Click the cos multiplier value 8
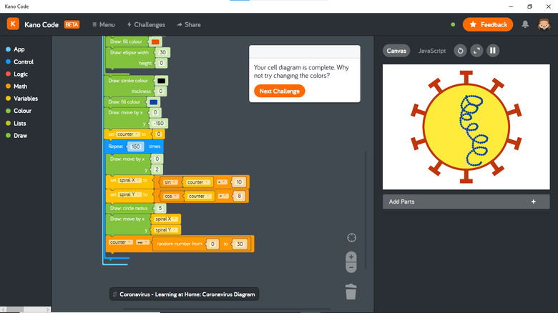This screenshot has width=558, height=313. 239,196
